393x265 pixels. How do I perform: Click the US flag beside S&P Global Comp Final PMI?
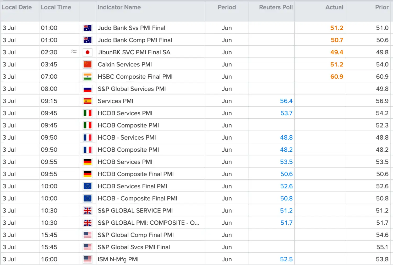coord(88,235)
